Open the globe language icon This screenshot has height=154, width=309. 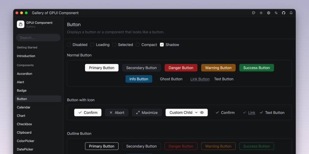[x=268, y=13]
